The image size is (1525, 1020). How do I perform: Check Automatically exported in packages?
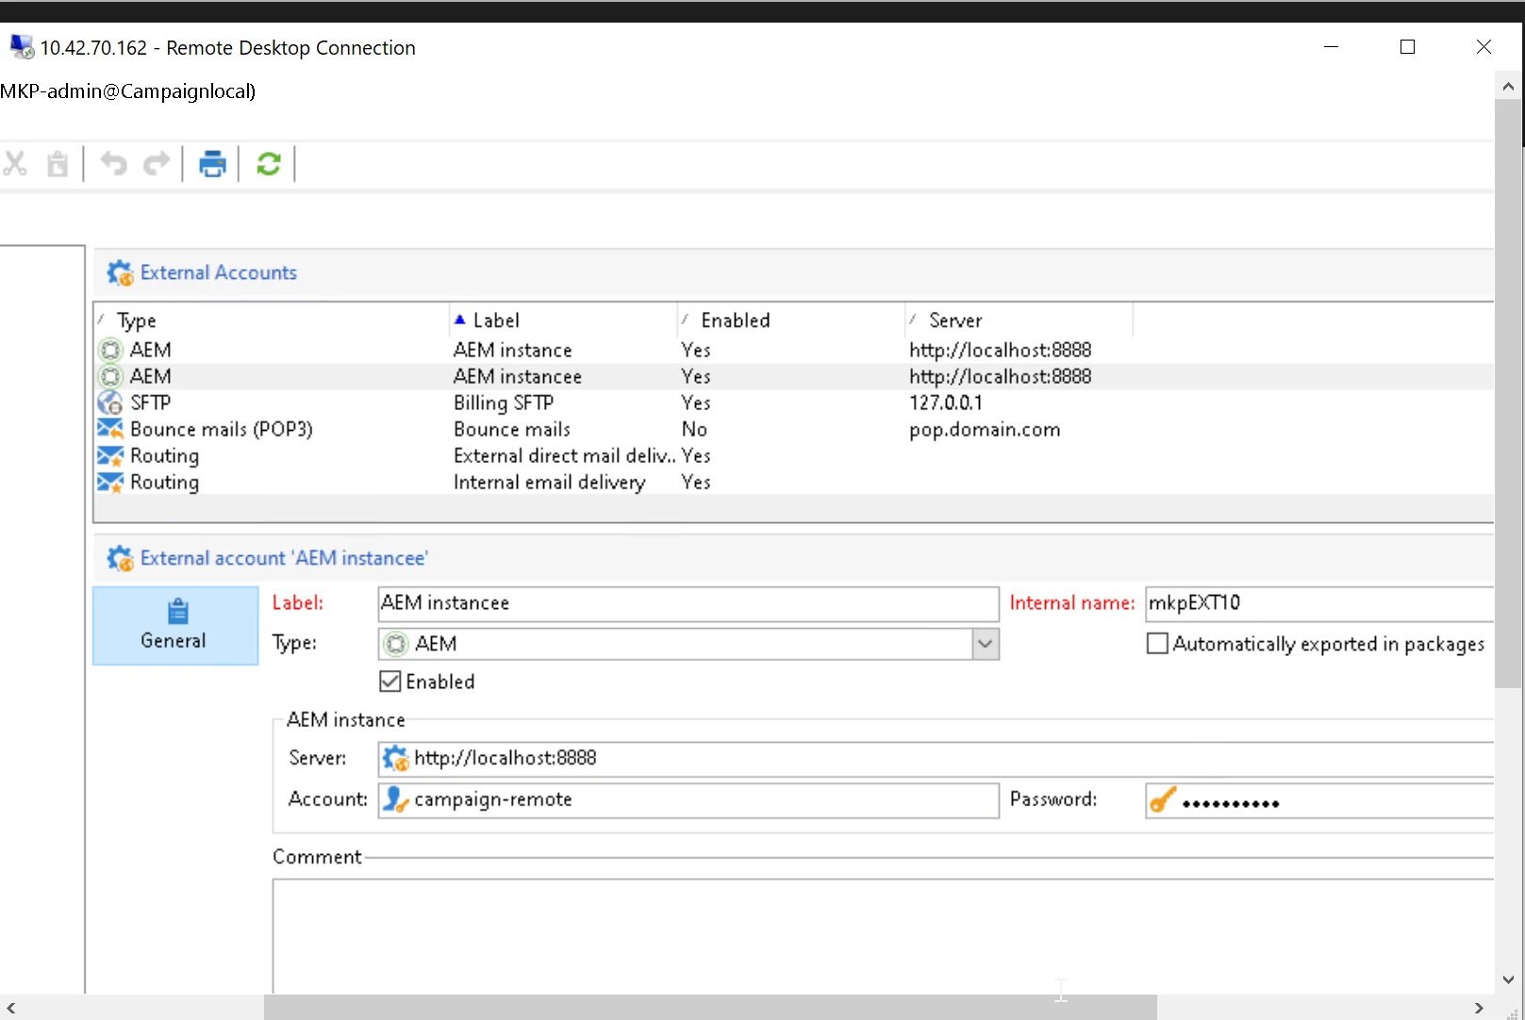pyautogui.click(x=1157, y=644)
